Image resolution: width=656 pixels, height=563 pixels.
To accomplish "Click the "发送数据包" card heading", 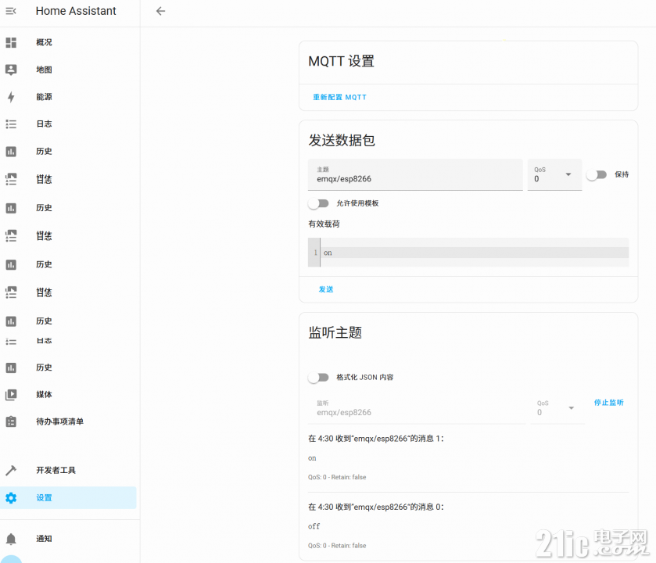I will click(x=342, y=140).
